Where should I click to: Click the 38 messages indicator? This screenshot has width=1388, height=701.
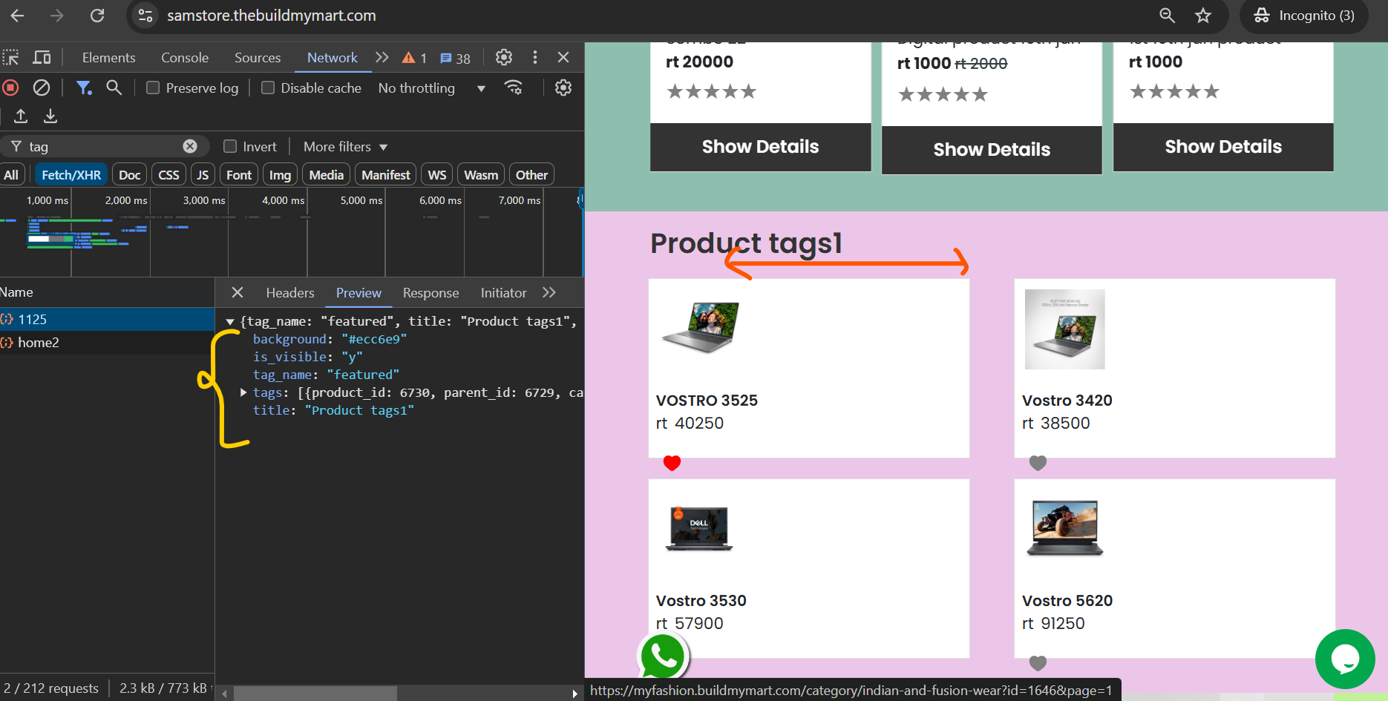455,58
